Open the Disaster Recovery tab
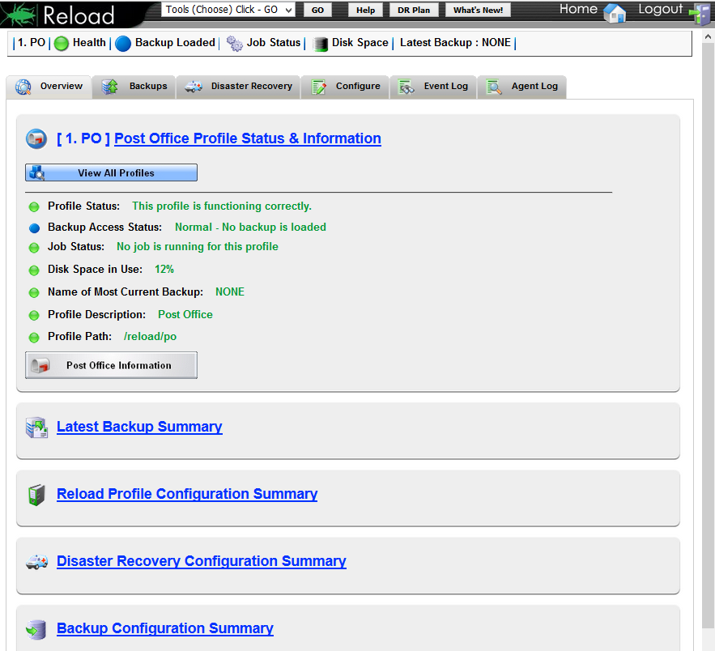This screenshot has width=715, height=651. tap(238, 87)
